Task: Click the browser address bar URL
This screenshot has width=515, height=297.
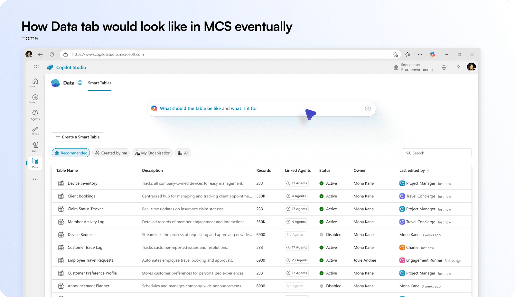Action: [108, 54]
